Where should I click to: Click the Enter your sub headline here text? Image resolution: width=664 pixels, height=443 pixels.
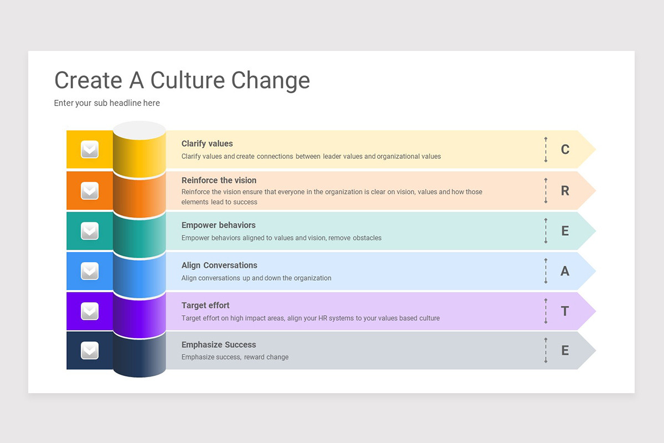[x=107, y=103]
